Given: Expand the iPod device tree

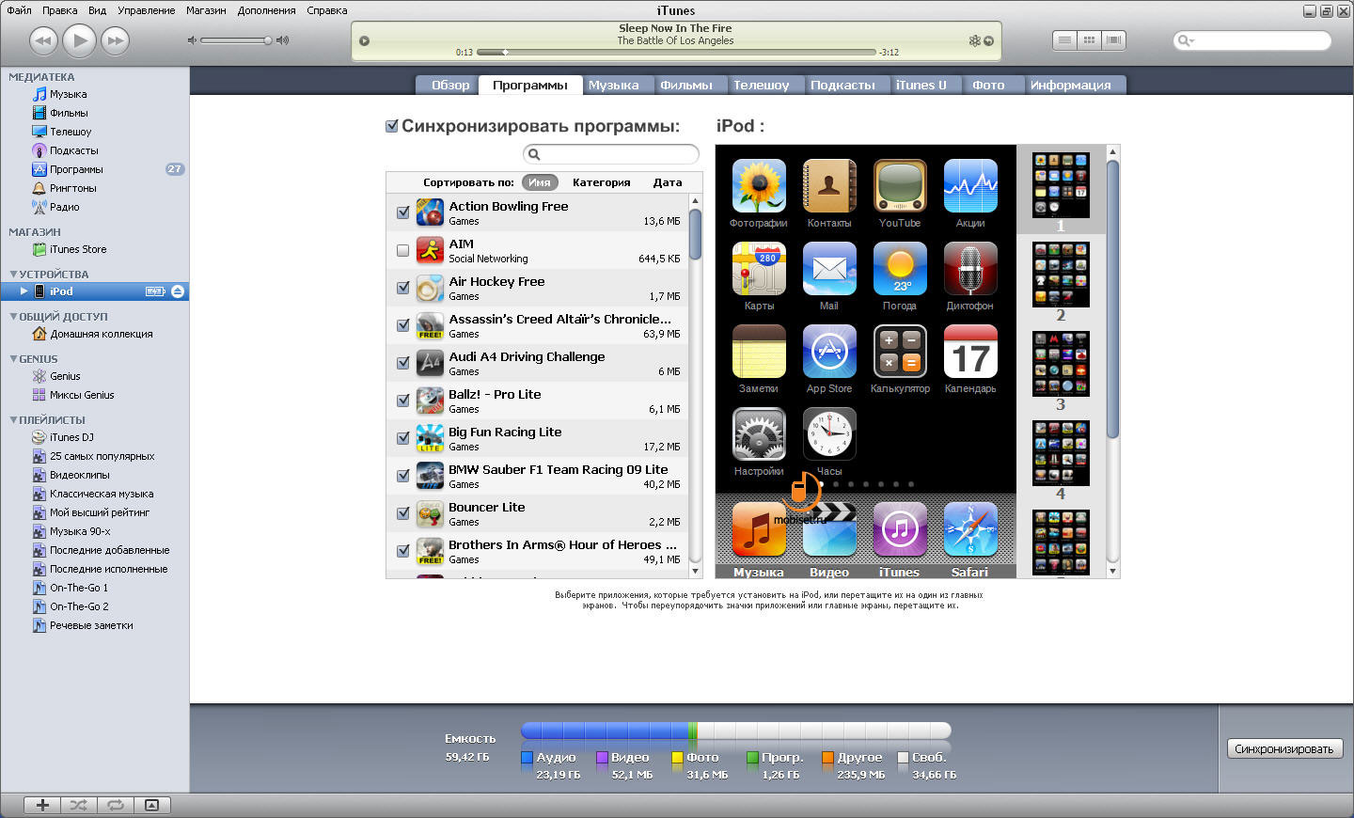Looking at the screenshot, I should [x=24, y=291].
